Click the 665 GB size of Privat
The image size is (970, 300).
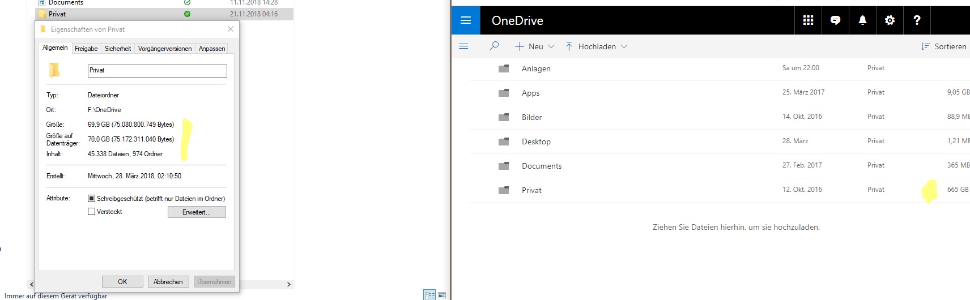point(958,190)
